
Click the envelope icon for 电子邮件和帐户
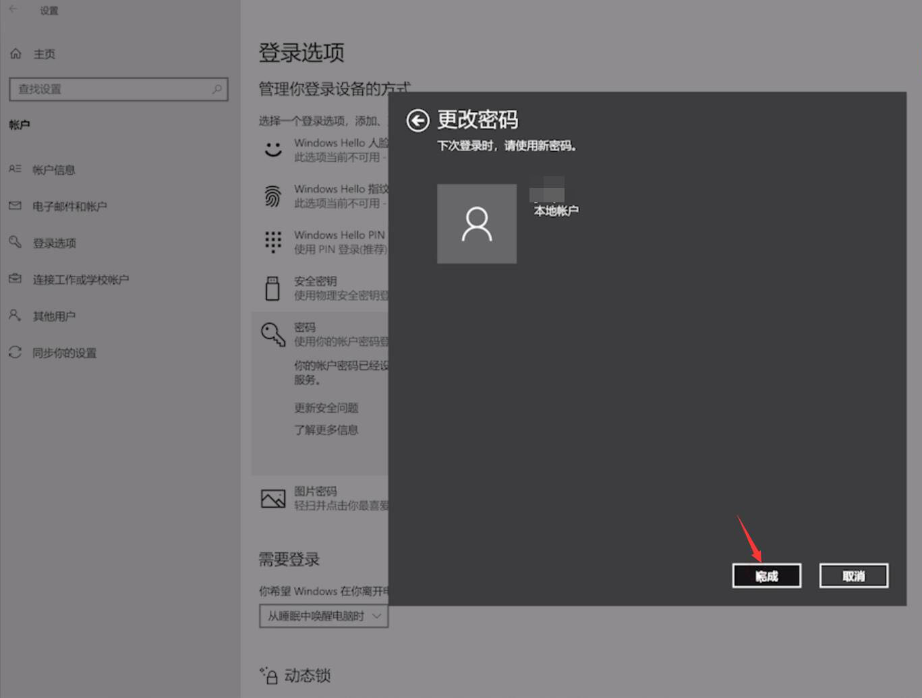(15, 206)
